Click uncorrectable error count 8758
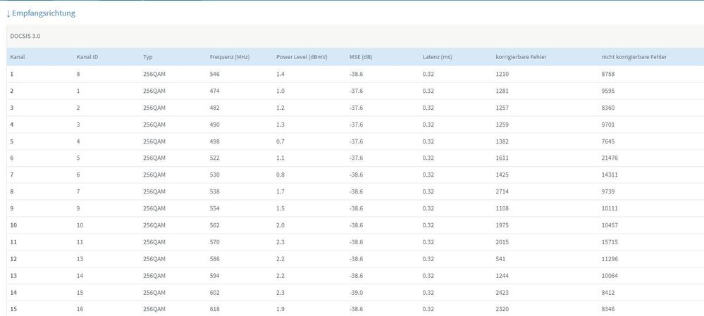This screenshot has width=704, height=316. [x=608, y=74]
